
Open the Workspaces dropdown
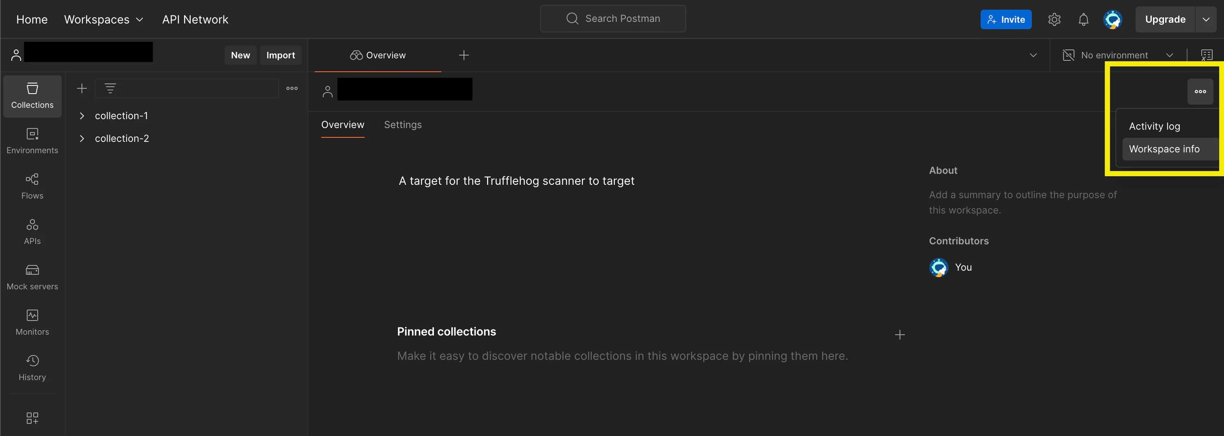tap(103, 19)
